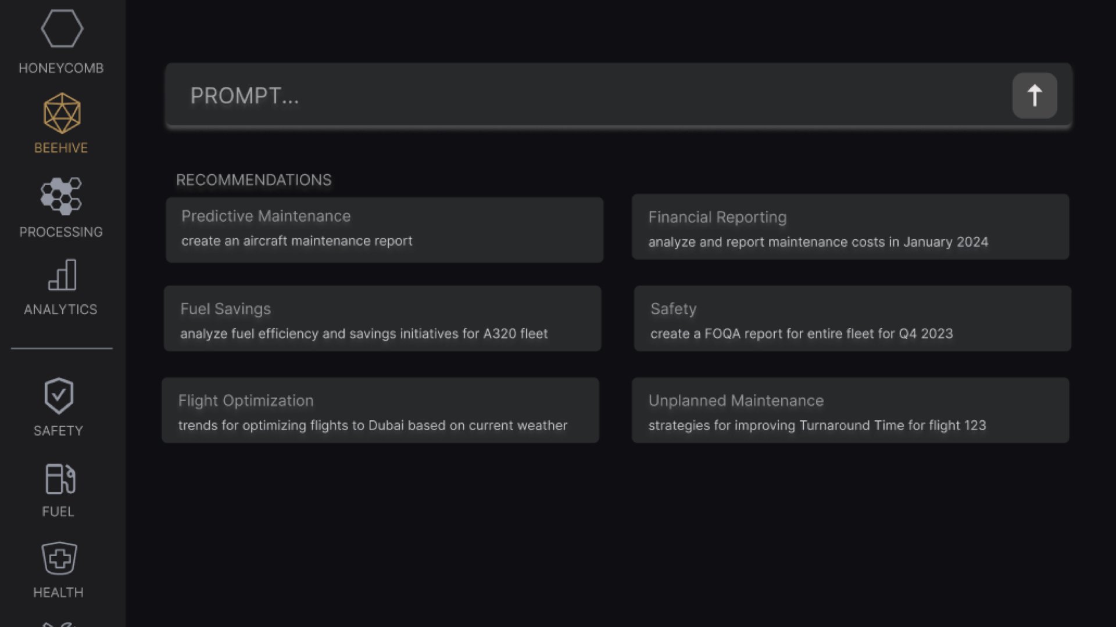Pick the Unplanned Maintenance recommendation card
Screen dimensions: 1116x627
click(x=850, y=410)
